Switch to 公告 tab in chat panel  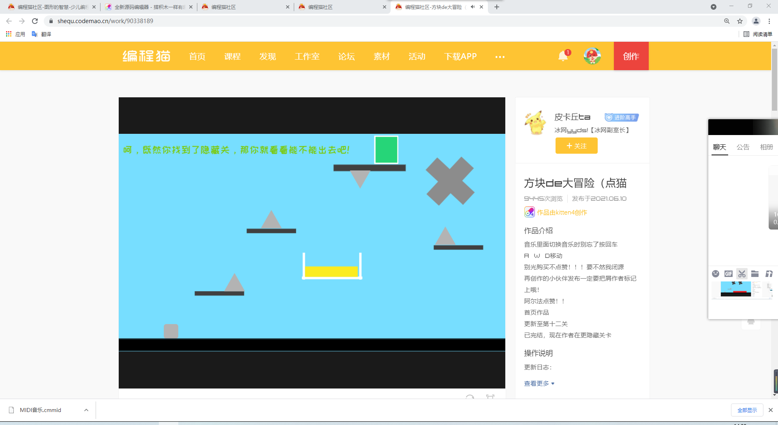(743, 147)
